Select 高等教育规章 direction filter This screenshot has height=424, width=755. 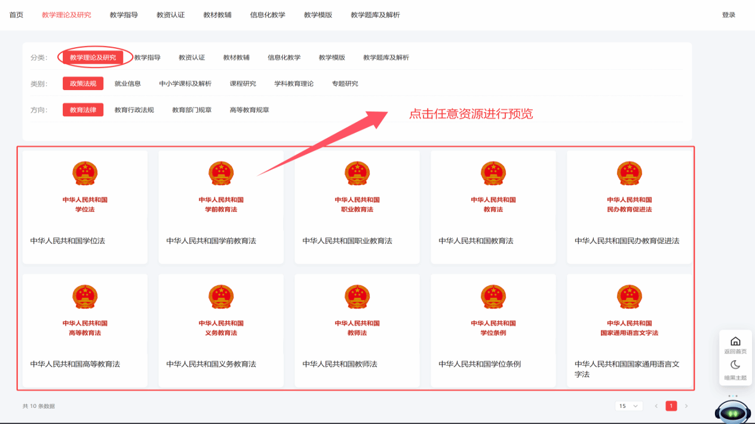[250, 110]
